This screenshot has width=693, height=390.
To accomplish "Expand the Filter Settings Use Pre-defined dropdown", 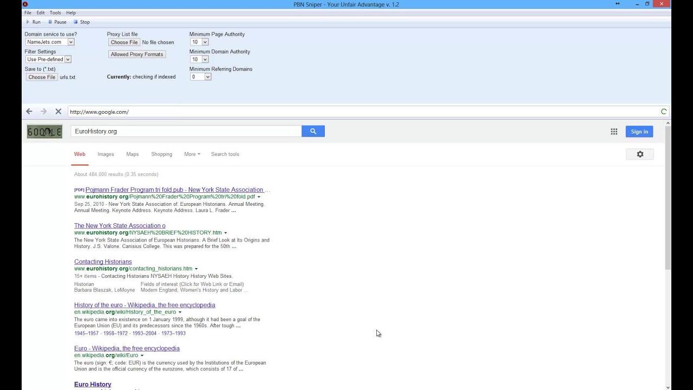I will point(48,59).
